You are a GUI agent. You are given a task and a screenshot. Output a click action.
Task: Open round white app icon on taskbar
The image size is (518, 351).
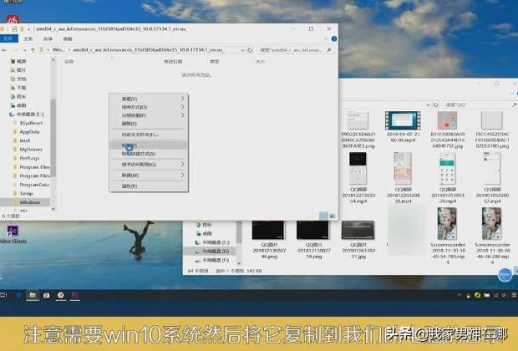click(x=60, y=295)
